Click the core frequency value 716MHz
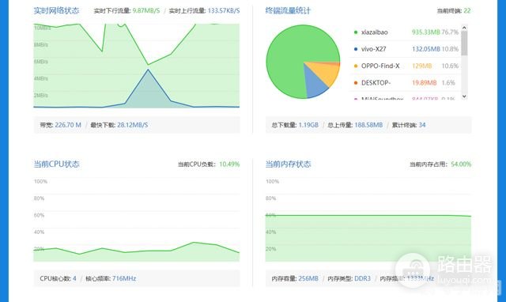506x302 pixels. [124, 278]
